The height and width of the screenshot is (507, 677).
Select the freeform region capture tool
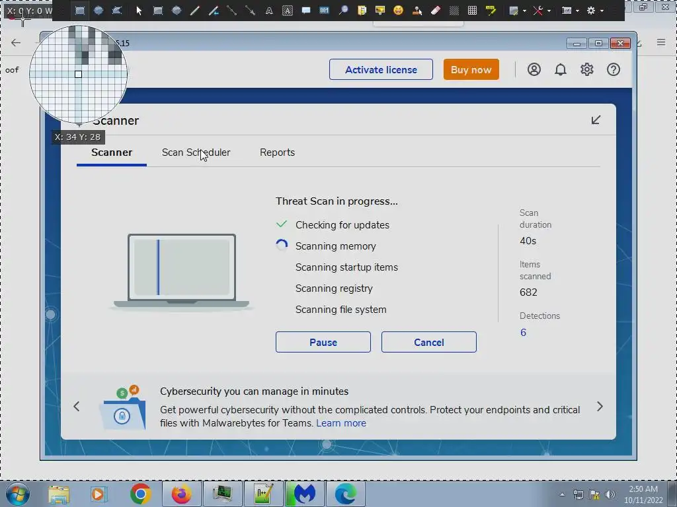pos(116,11)
